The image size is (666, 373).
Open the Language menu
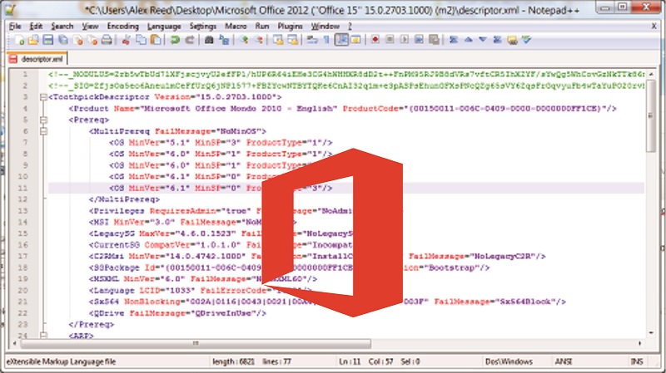164,27
